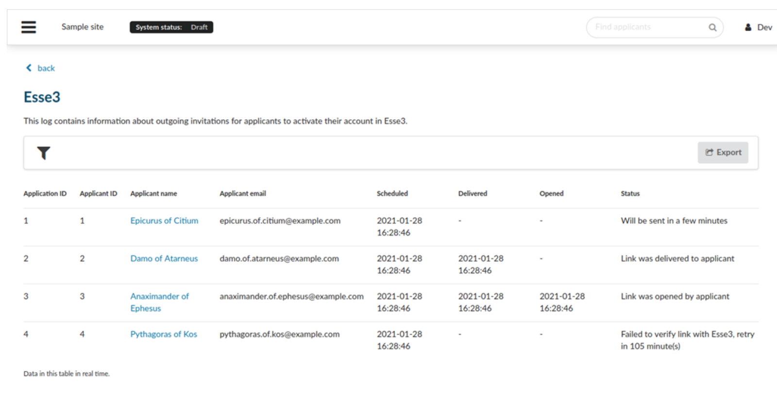Click the search magnifier icon

point(712,27)
